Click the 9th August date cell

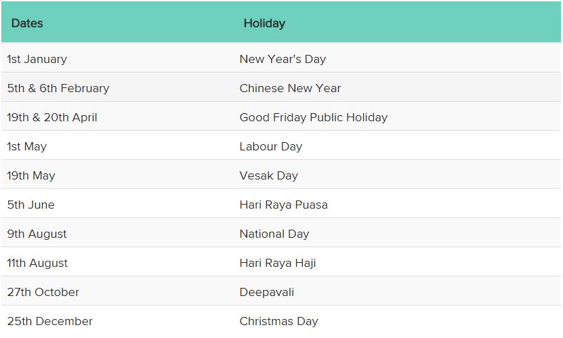click(37, 234)
